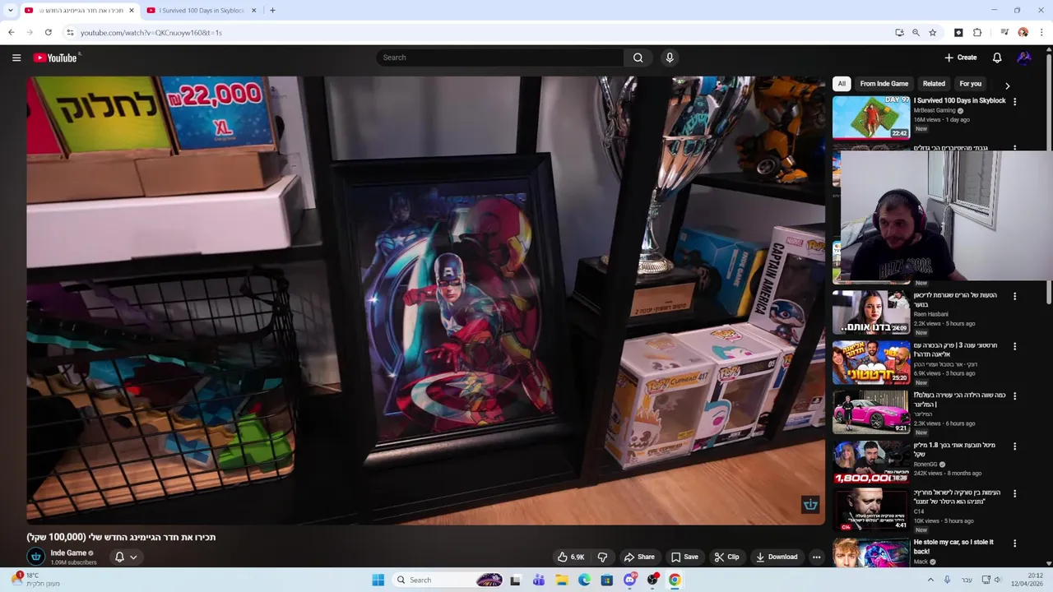
Task: Open Windows Start menu
Action: point(378,580)
